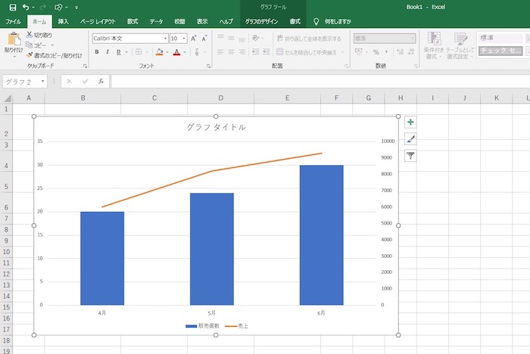This screenshot has height=354, width=530.
Task: Click the チェック セル cell style
Action: pos(500,51)
